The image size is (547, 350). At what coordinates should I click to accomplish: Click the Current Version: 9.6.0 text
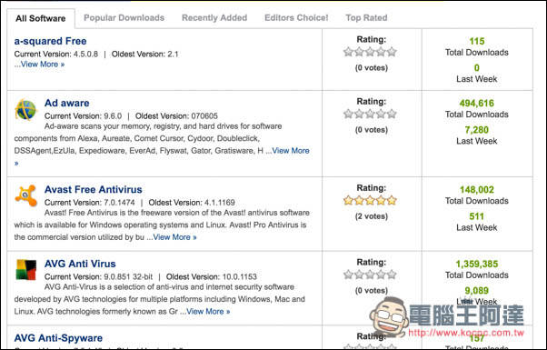(83, 116)
